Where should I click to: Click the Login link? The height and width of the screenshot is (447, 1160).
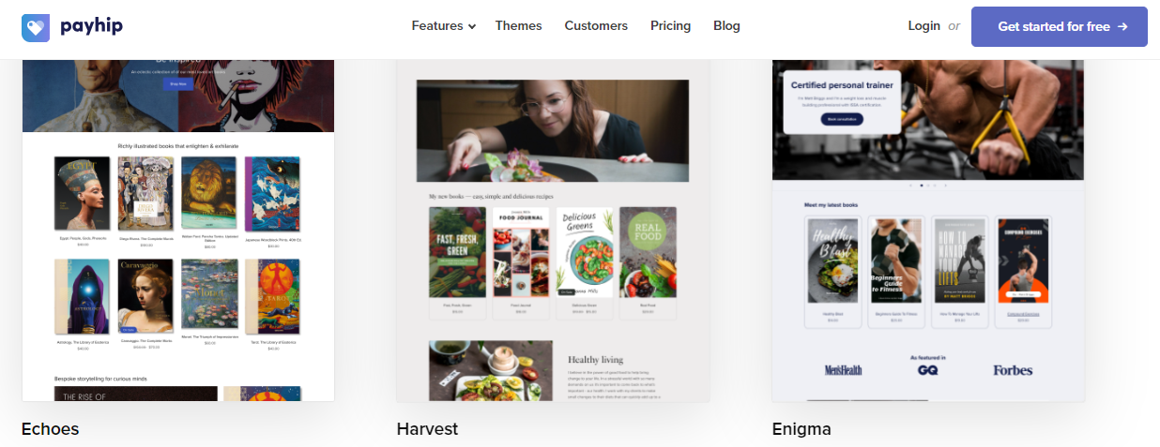click(x=923, y=25)
